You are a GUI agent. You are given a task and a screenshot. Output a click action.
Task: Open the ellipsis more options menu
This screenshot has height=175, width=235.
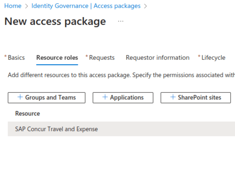coord(121,21)
